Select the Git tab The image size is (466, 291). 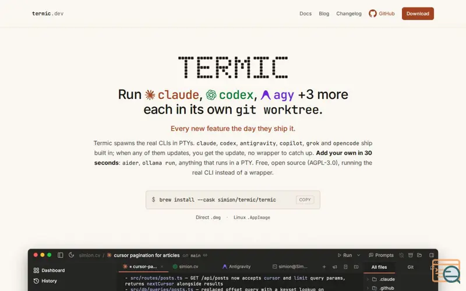pyautogui.click(x=411, y=267)
